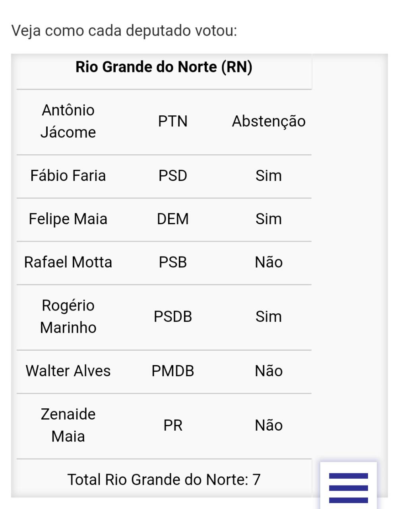Click the name Antônio Jácome

(68, 121)
